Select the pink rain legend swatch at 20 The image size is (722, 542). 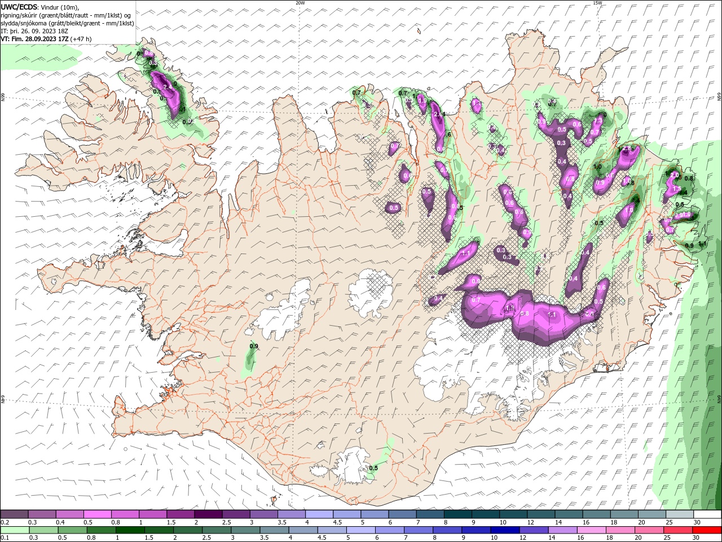(648, 531)
